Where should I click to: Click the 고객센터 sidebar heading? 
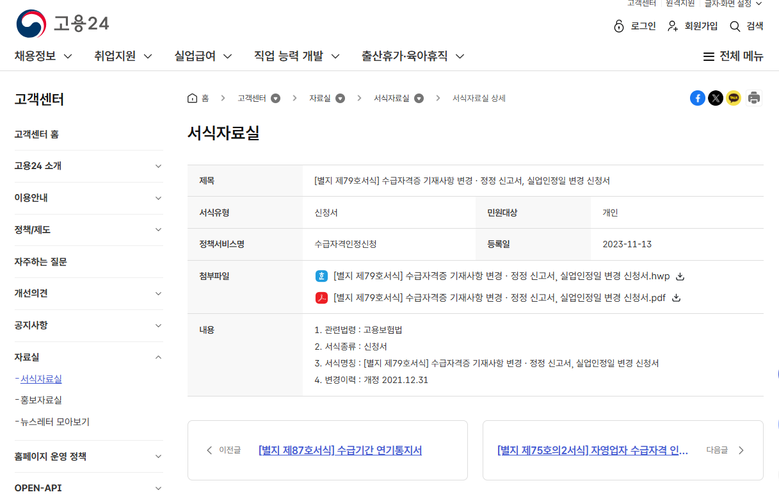[39, 99]
